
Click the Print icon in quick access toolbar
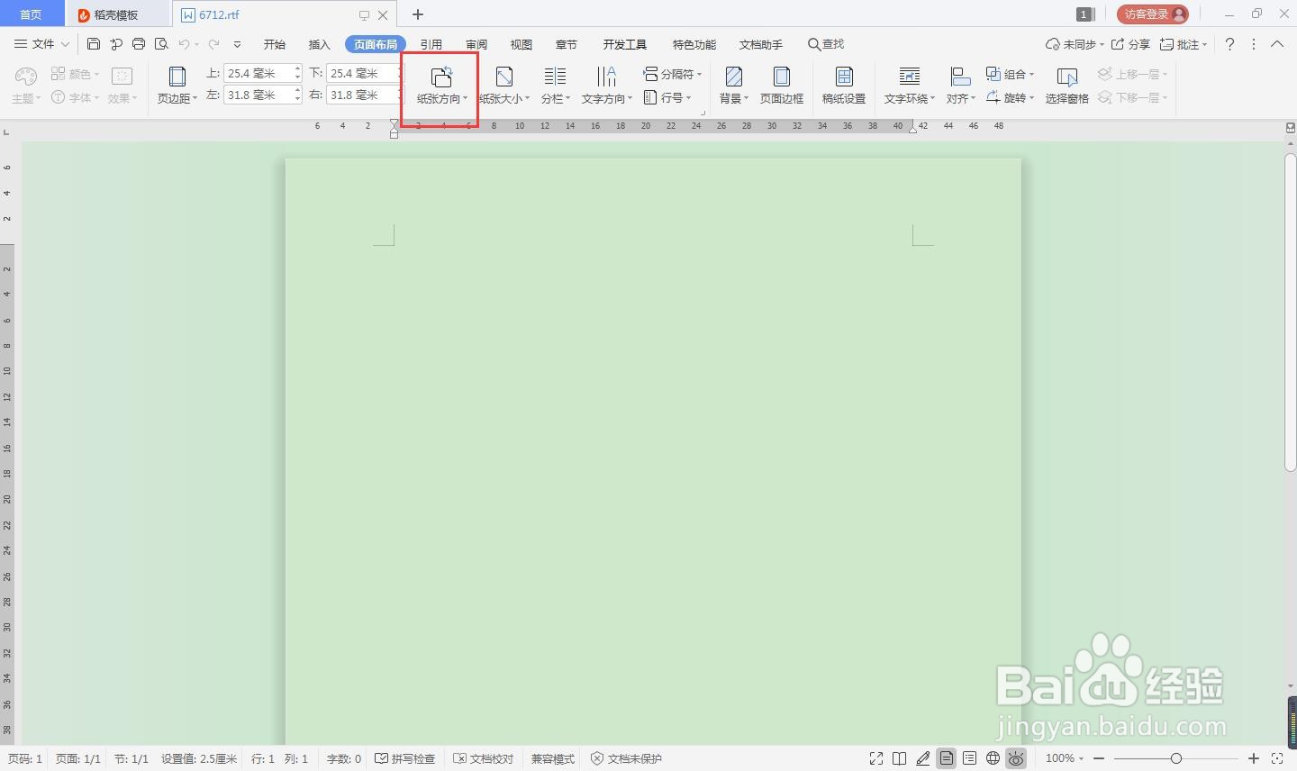[x=139, y=43]
